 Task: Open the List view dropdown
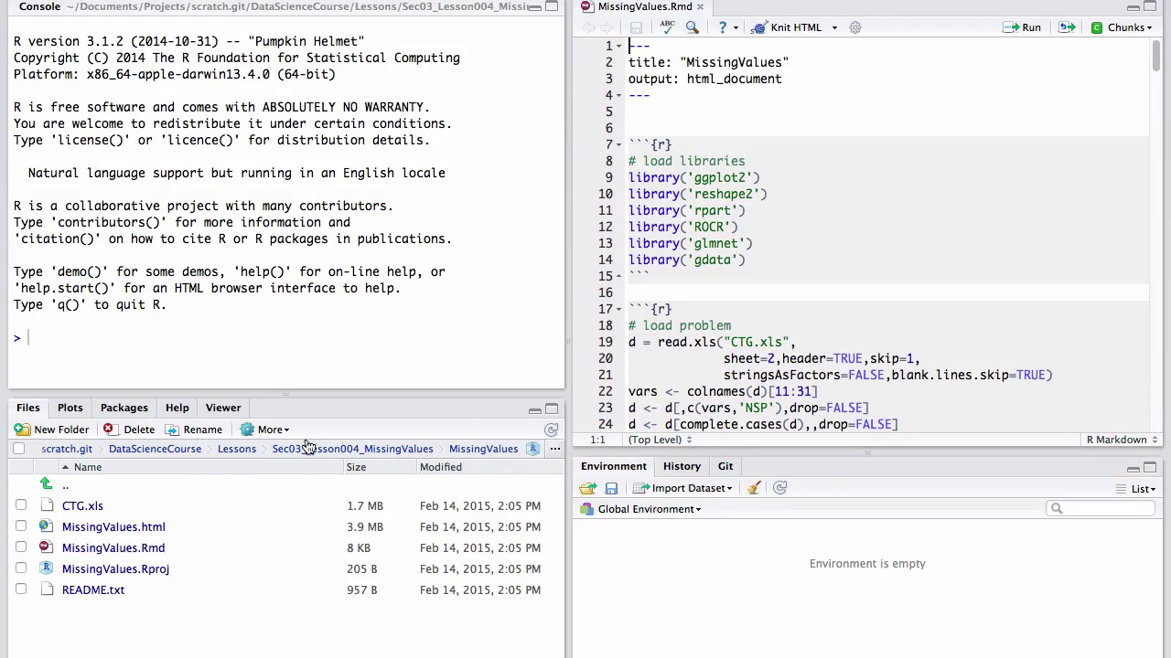pyautogui.click(x=1135, y=489)
